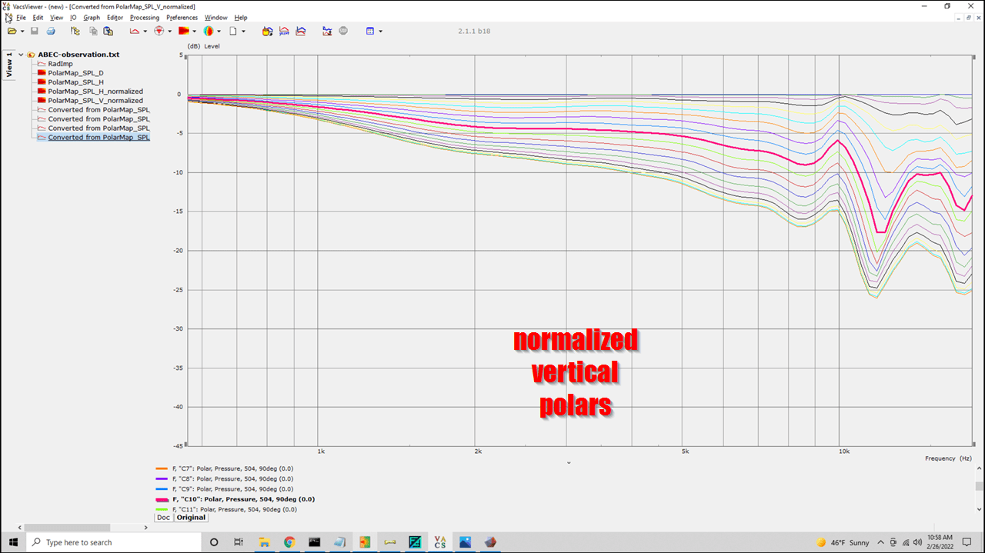Open the View menu

[x=57, y=17]
